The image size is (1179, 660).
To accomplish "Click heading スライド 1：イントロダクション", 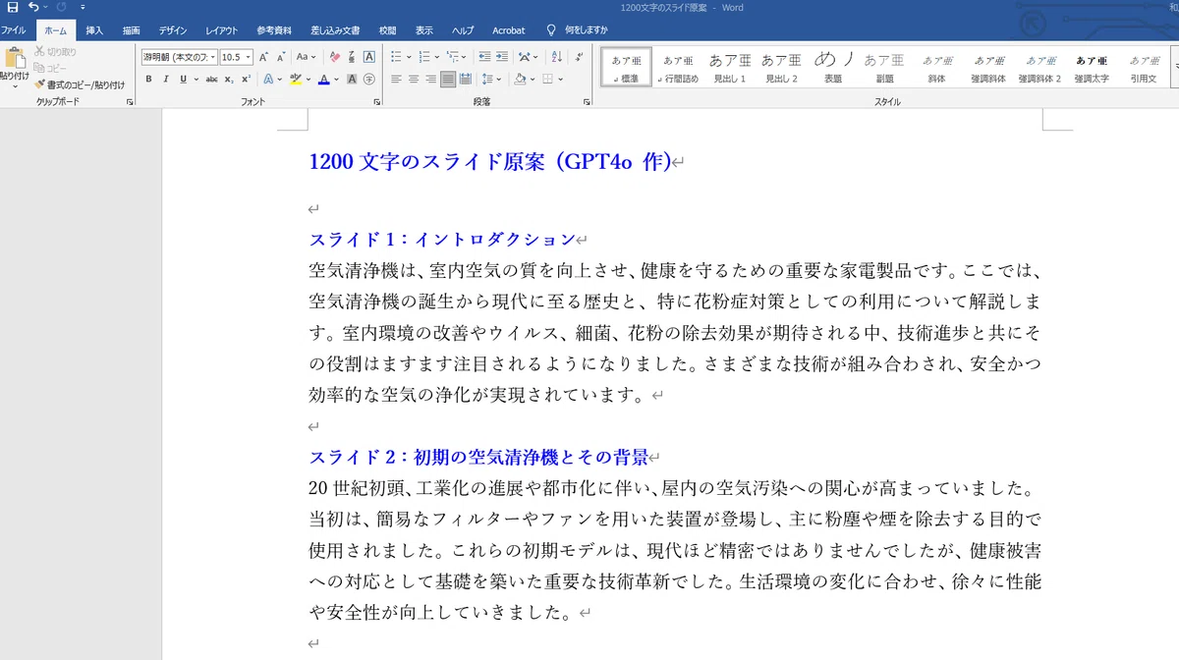I will pyautogui.click(x=442, y=239).
